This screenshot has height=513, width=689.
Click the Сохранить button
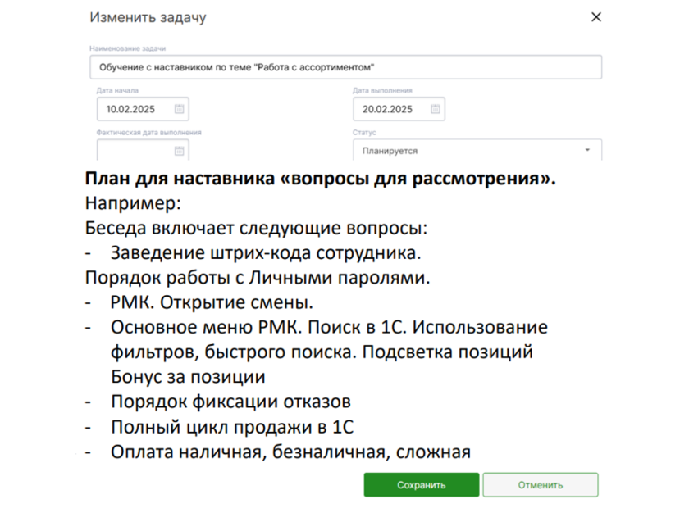(x=421, y=485)
